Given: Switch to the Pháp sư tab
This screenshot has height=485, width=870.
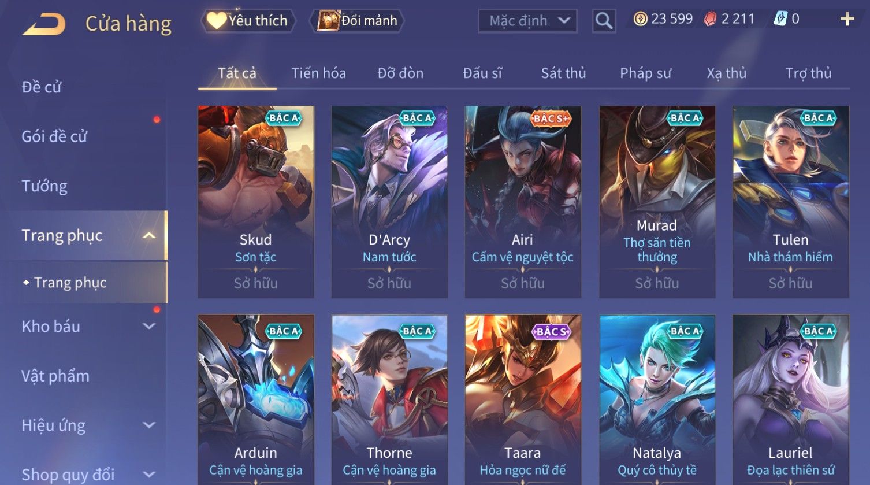Looking at the screenshot, I should (x=645, y=73).
